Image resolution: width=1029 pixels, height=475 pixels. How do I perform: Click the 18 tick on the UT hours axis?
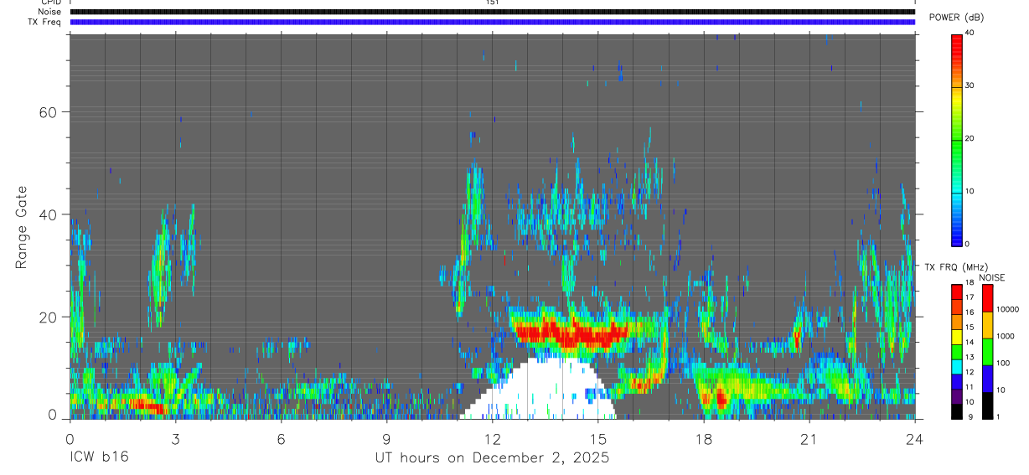pos(704,438)
